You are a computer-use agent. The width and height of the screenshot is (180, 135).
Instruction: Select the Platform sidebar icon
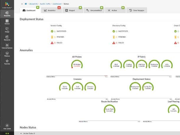coord(7,54)
